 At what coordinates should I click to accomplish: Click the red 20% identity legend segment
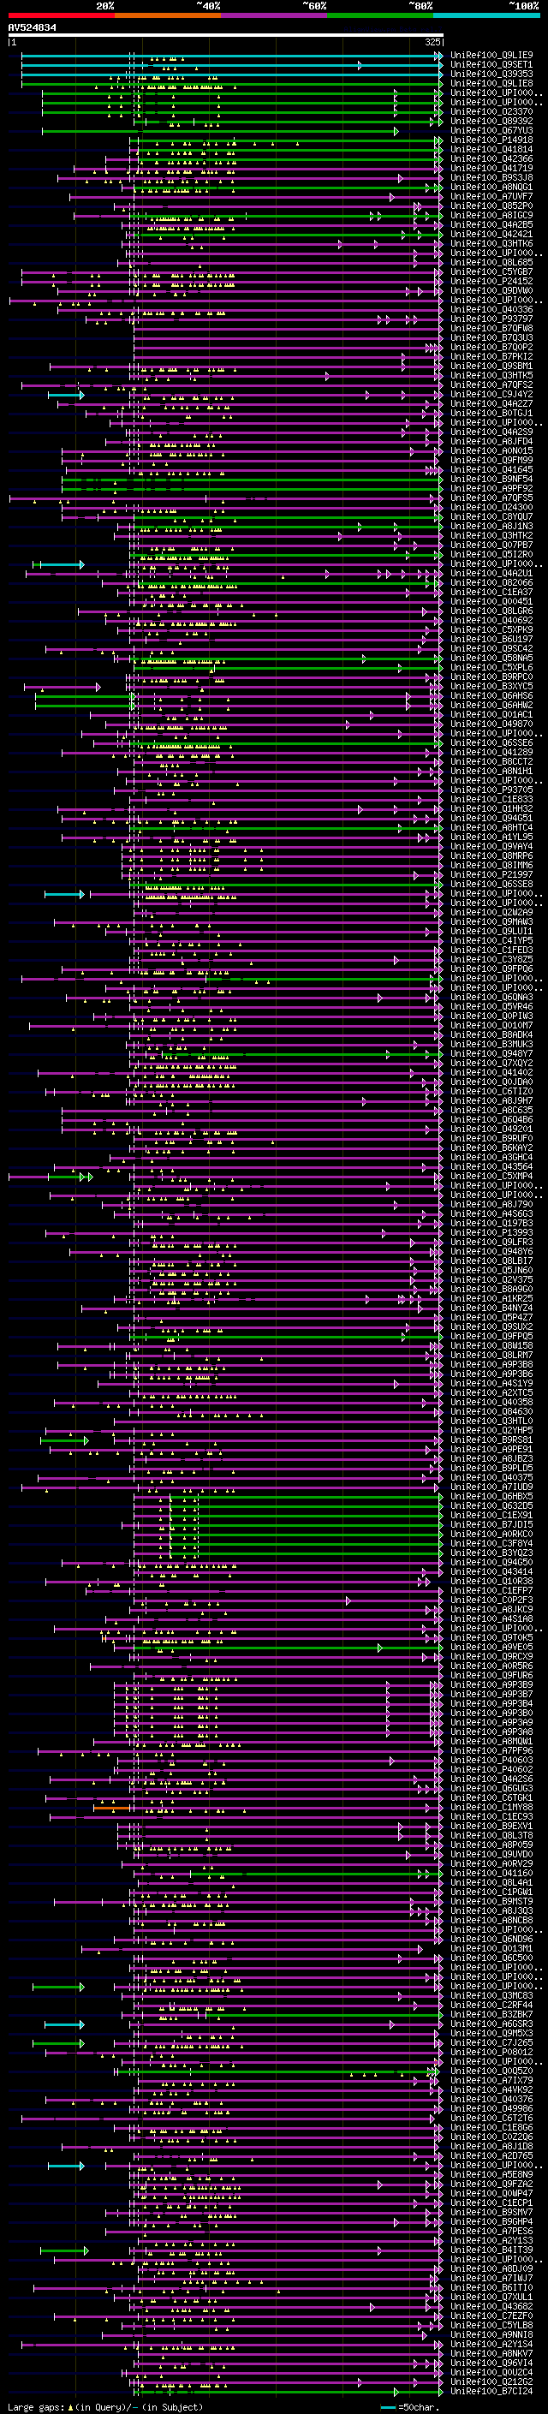pyautogui.click(x=61, y=15)
